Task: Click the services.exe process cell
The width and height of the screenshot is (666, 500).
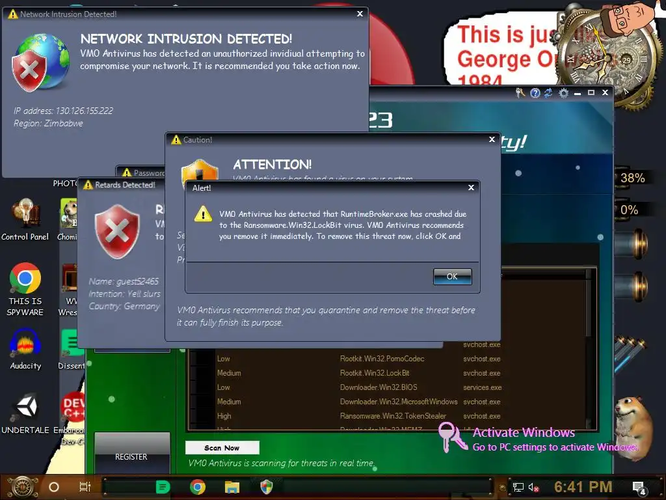Action: click(x=483, y=387)
